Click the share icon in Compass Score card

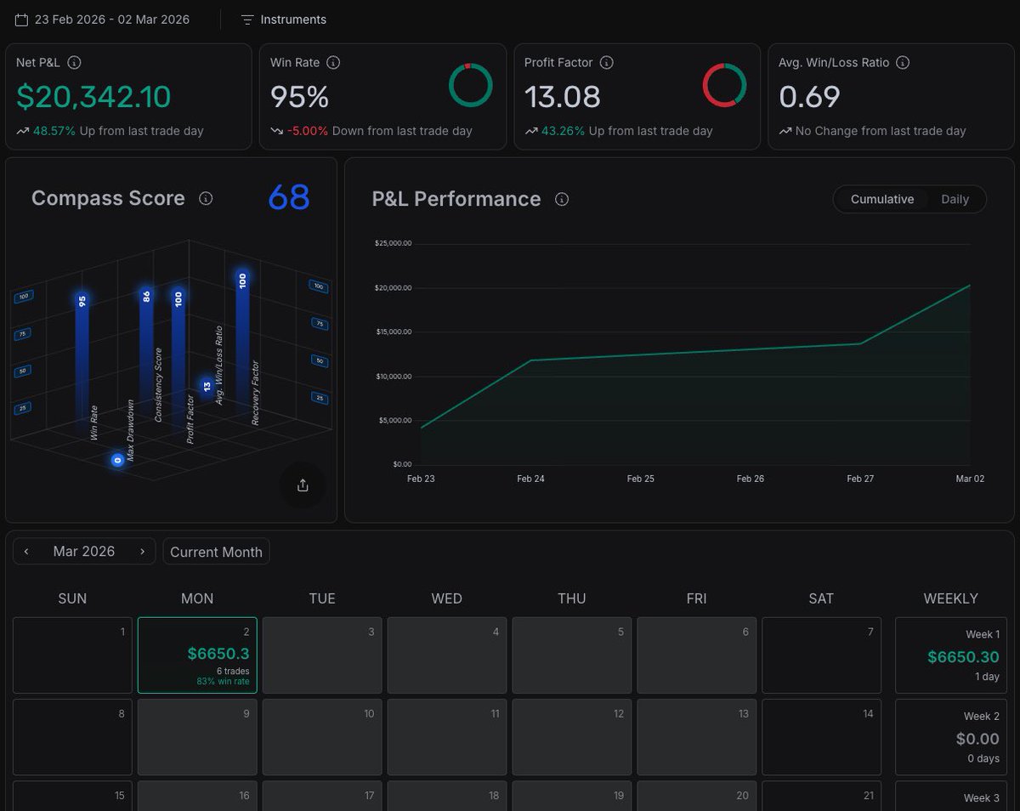pos(303,485)
